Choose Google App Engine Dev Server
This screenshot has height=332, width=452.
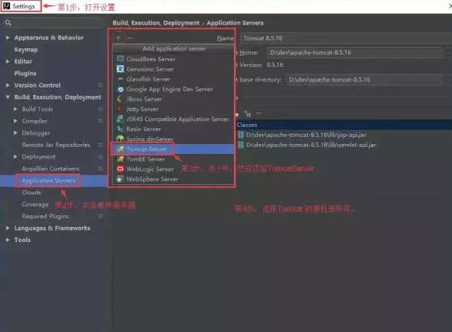point(169,89)
